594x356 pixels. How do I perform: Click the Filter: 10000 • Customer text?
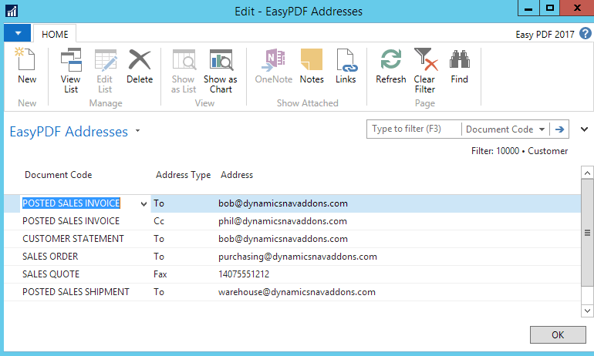[519, 151]
